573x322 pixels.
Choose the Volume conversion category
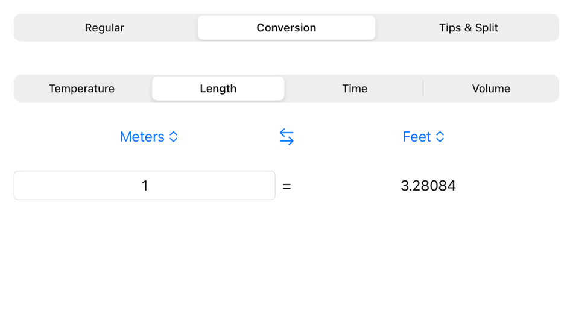click(x=491, y=89)
